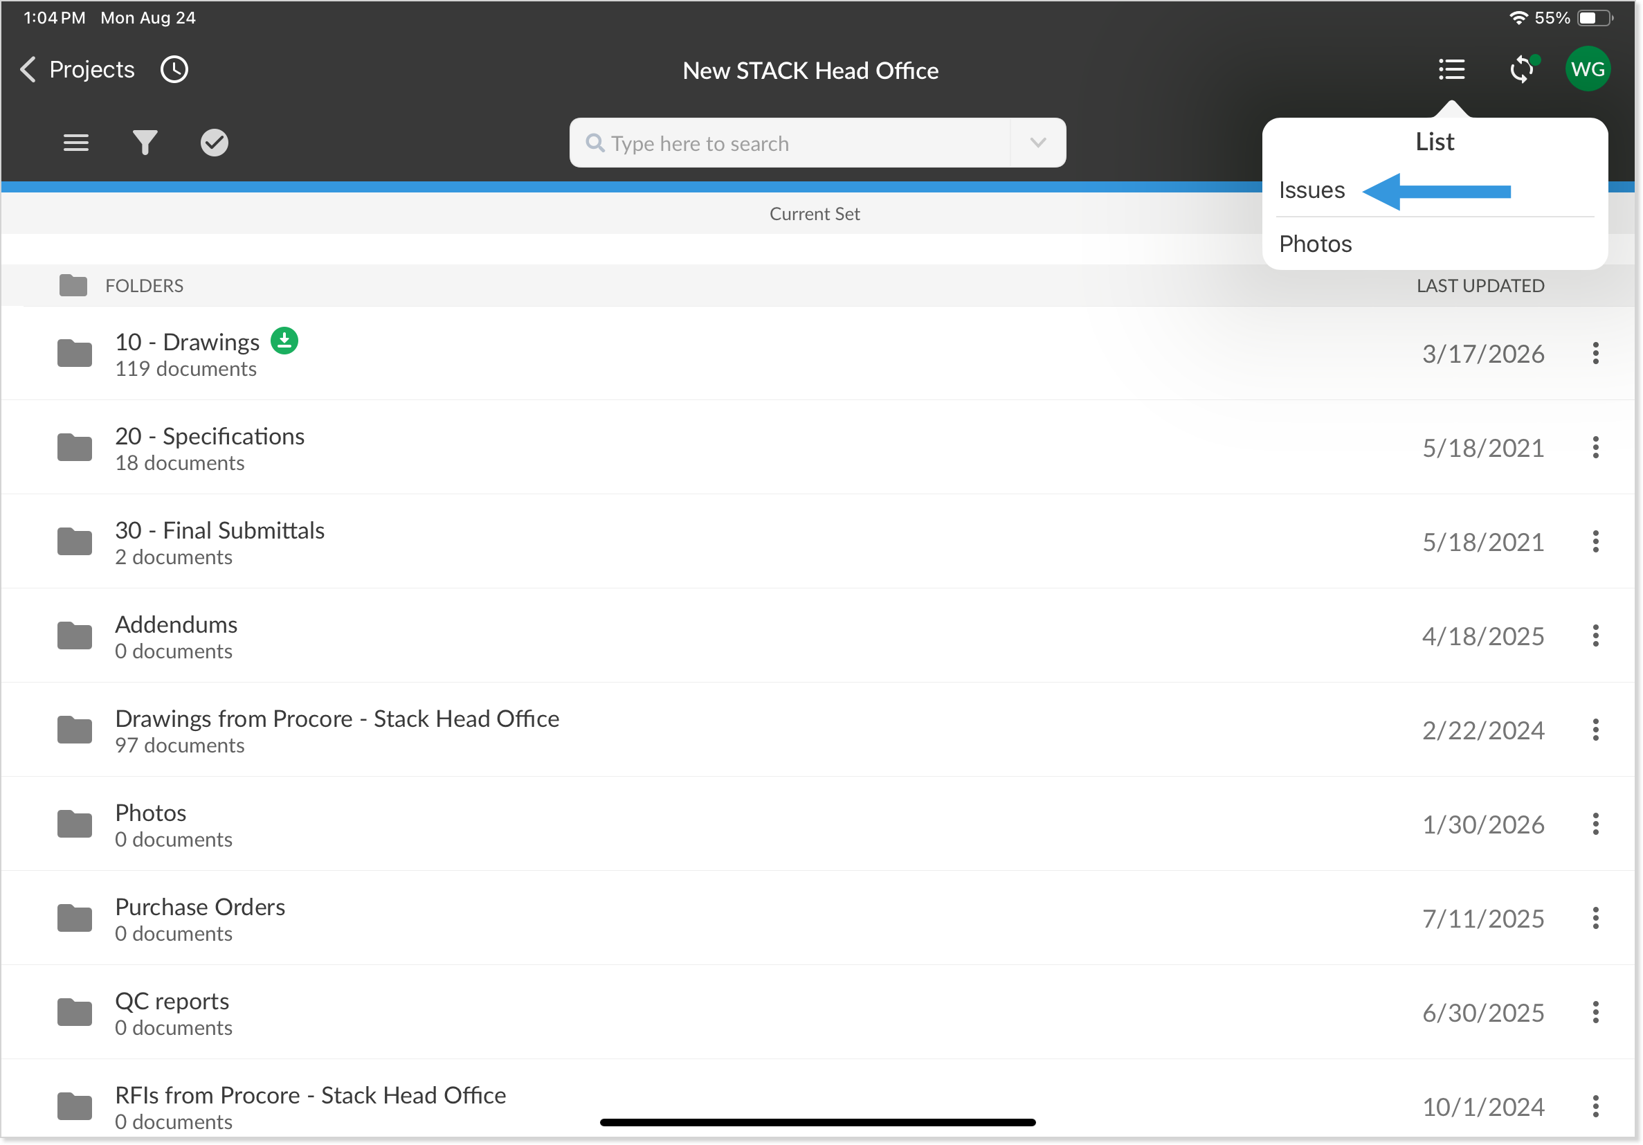Open the 10 - Drawings folder
Viewport: 1643px width, 1145px height.
[817, 354]
